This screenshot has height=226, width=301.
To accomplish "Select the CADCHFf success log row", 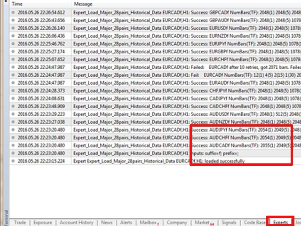I will [x=155, y=106].
